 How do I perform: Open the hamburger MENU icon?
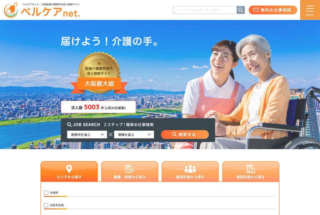click(310, 10)
